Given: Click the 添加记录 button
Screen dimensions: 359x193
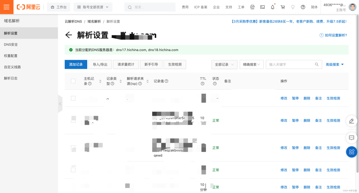Looking at the screenshot, I should pyautogui.click(x=76, y=64).
